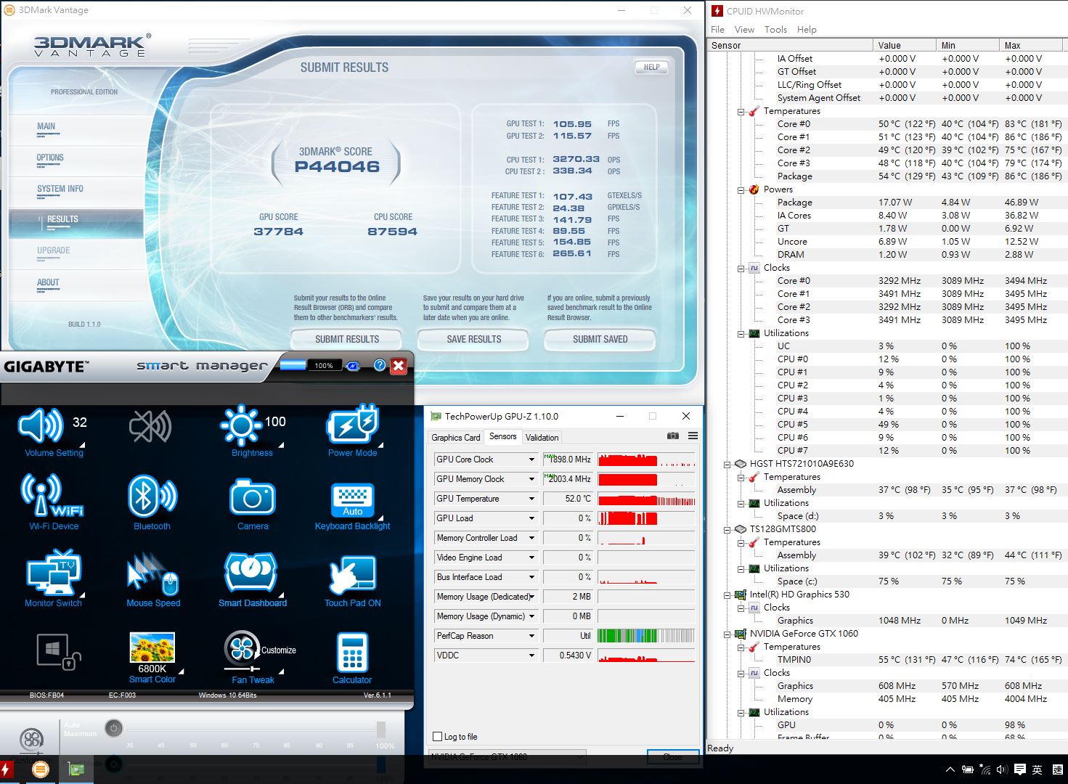Show hidden tray icons chevron
This screenshot has height=784, width=1068.
pos(950,769)
